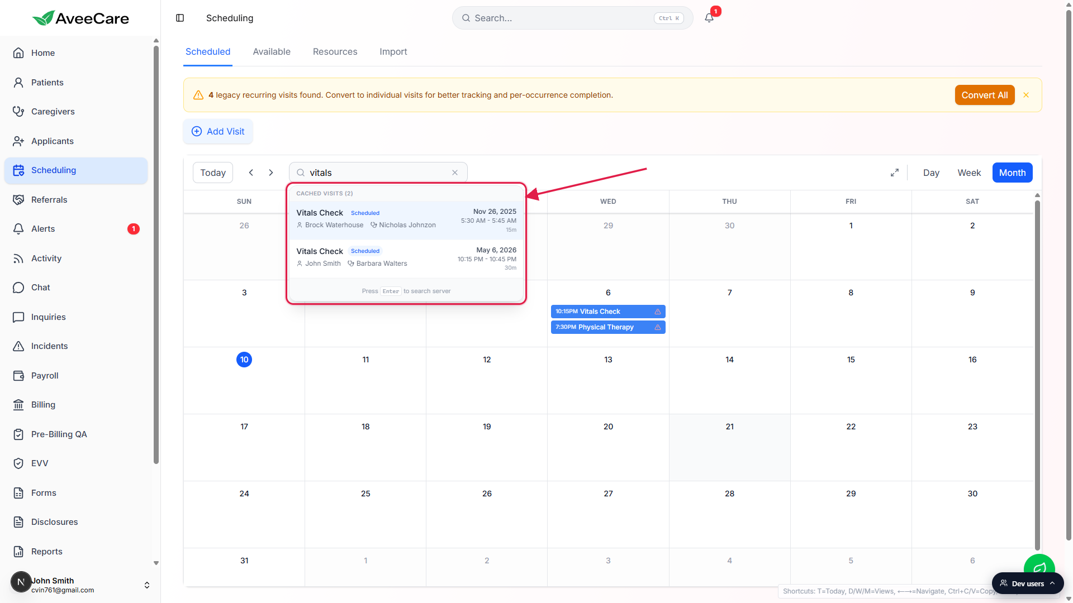Viewport: 1073px width, 603px height.
Task: Open the Home sidebar item
Action: pos(76,53)
